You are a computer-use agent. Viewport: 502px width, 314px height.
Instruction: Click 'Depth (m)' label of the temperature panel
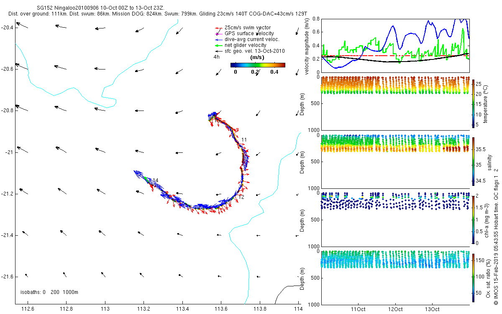click(303, 105)
